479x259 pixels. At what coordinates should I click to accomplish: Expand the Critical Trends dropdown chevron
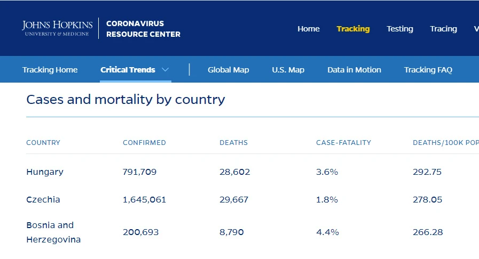[165, 70]
